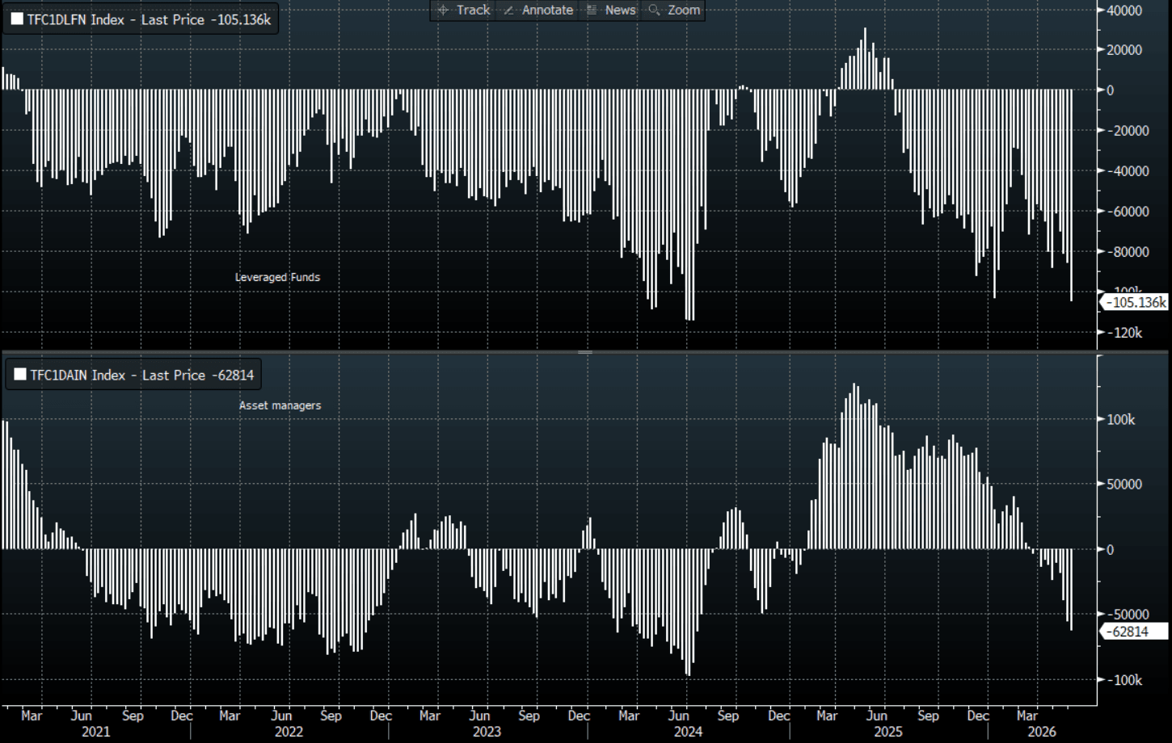
Task: Click the -20000 axis label
Action: (x=1128, y=131)
